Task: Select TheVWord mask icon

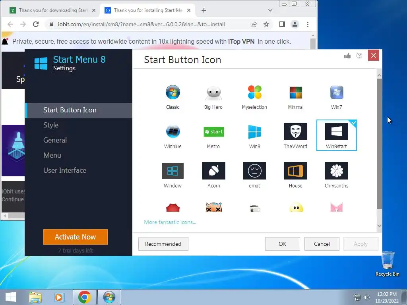Action: [296, 135]
